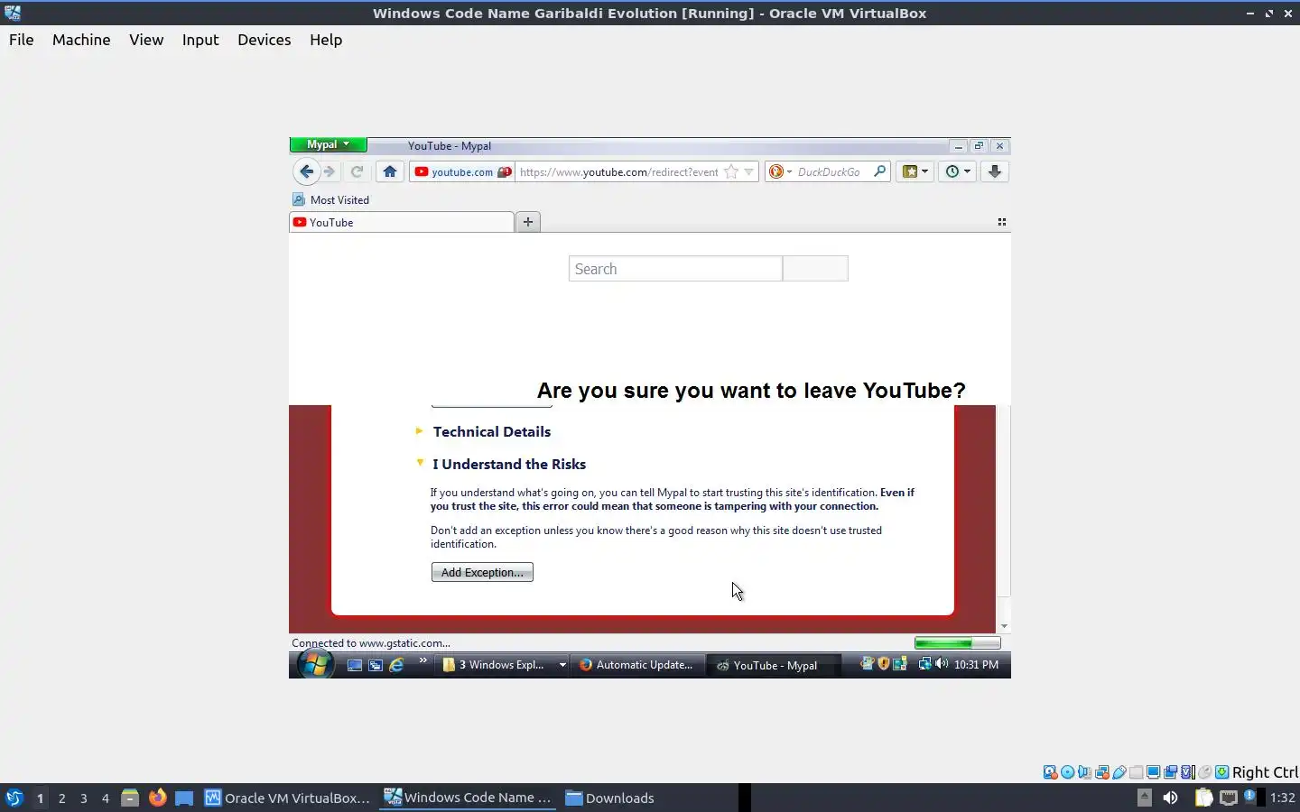The width and height of the screenshot is (1300, 812).
Task: Switch to host workspace 4
Action: [x=106, y=798]
